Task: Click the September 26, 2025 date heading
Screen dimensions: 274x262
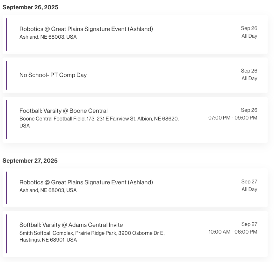Action: pos(30,7)
